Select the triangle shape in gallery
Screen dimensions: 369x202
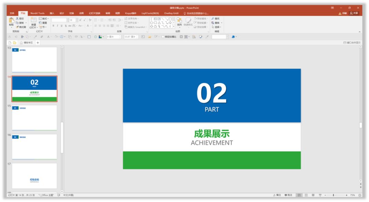(159, 23)
